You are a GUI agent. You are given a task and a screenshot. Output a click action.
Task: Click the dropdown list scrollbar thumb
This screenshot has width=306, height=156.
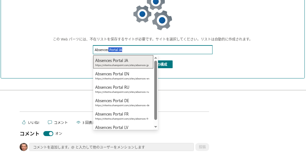[155, 90]
